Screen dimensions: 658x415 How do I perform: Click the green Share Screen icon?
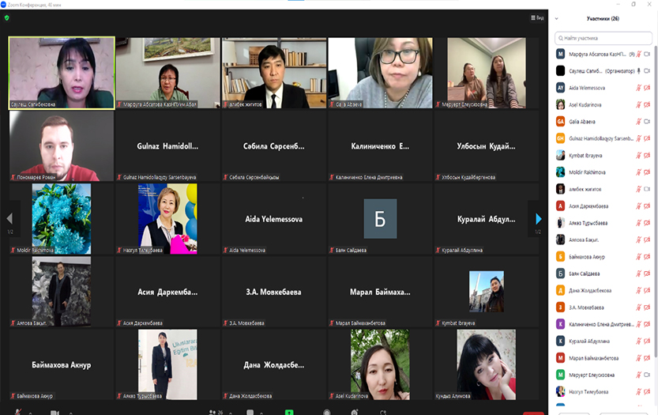pos(289,412)
